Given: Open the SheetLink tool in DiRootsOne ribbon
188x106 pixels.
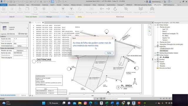Looking at the screenshot, I should pos(4,10).
